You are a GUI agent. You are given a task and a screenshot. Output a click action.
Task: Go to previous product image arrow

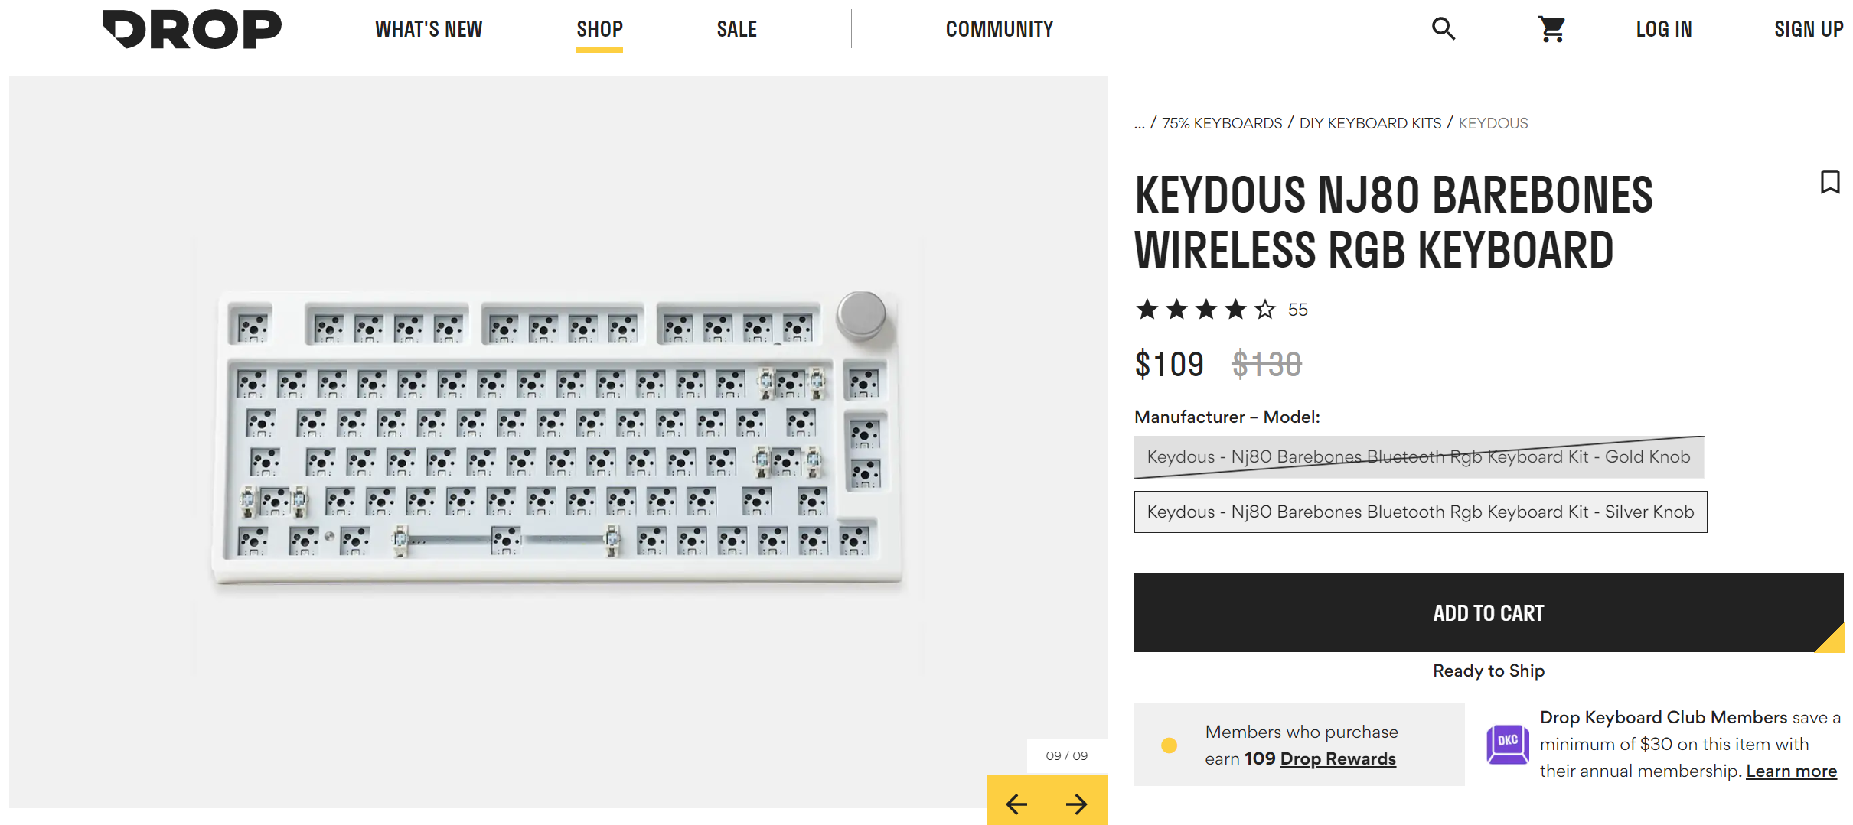coord(1016,804)
